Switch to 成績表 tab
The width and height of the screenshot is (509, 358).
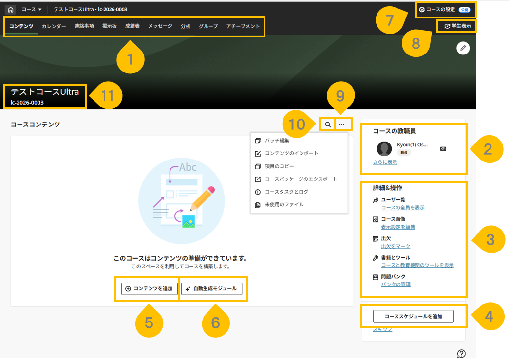pos(132,26)
